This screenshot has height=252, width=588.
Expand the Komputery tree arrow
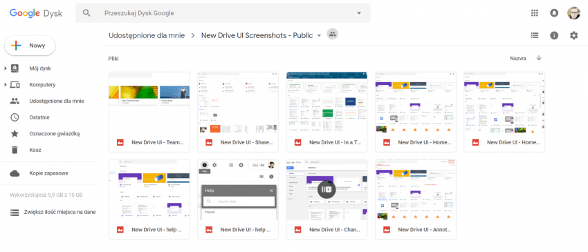click(x=6, y=85)
